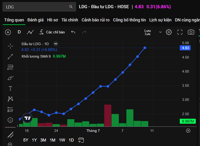The height and width of the screenshot is (146, 200).
Task: Change the chart style line icon
Action: (x=30, y=32)
